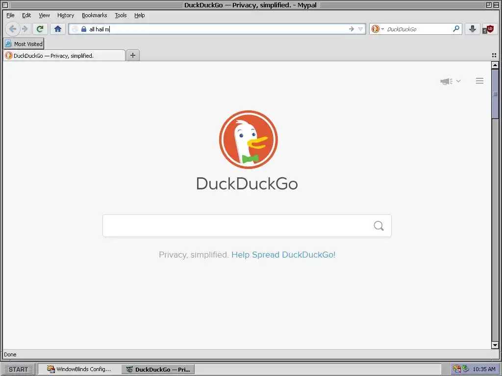Click the scrollbar down arrow
This screenshot has height=376, width=502.
[495, 345]
